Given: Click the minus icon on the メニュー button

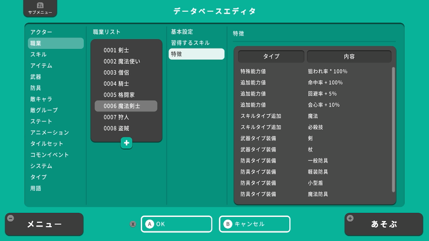Looking at the screenshot, I should 11,219.
